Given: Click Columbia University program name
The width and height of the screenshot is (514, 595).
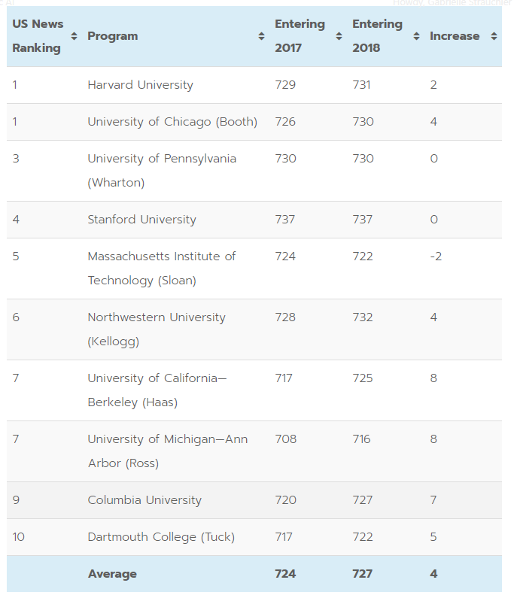Looking at the screenshot, I should pos(144,500).
